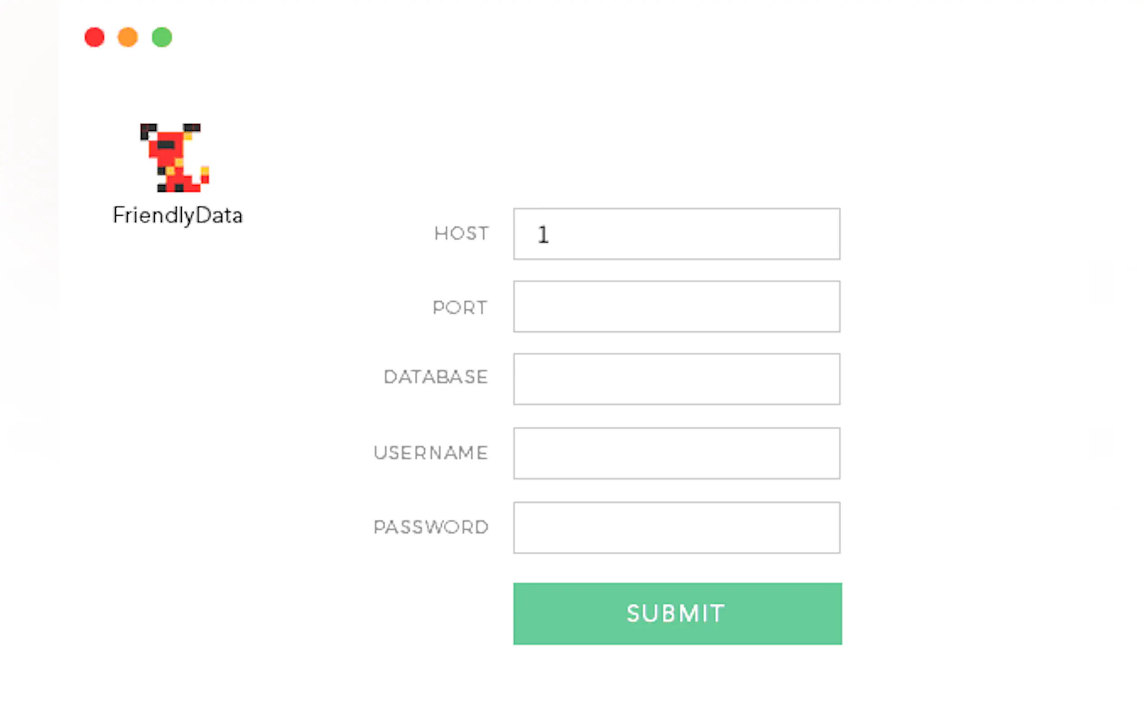Click the USERNAME field label
The width and height of the screenshot is (1145, 716).
[x=430, y=453]
